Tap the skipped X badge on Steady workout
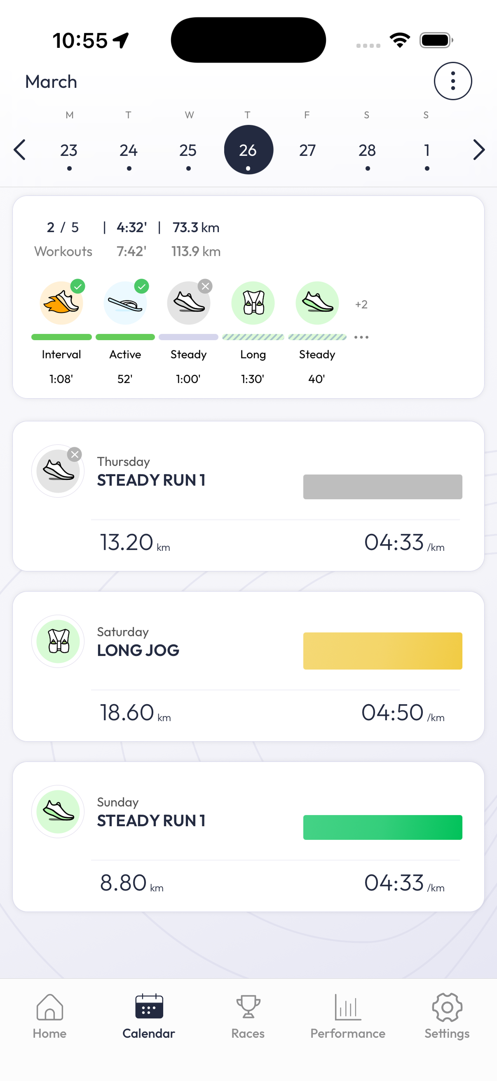Screen dimensions: 497x1081 205,286
